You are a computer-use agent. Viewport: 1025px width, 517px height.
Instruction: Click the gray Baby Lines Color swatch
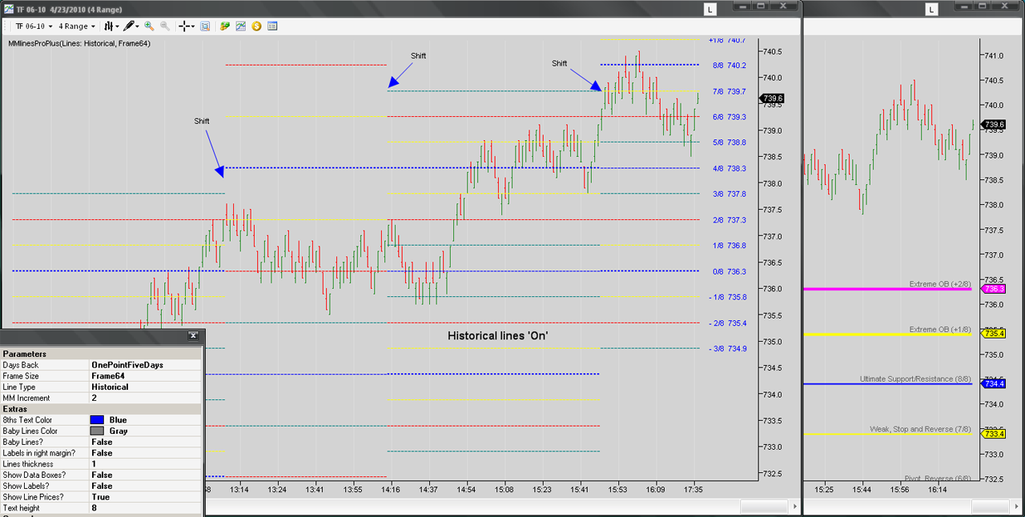click(97, 431)
